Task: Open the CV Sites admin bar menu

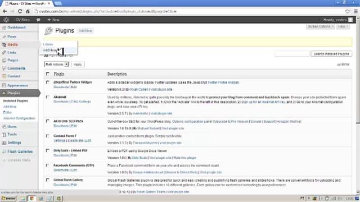Action: click(x=22, y=20)
